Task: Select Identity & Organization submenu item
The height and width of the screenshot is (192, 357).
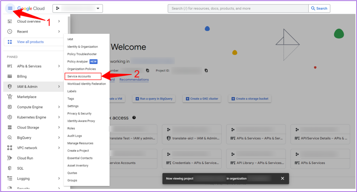Action: point(83,46)
